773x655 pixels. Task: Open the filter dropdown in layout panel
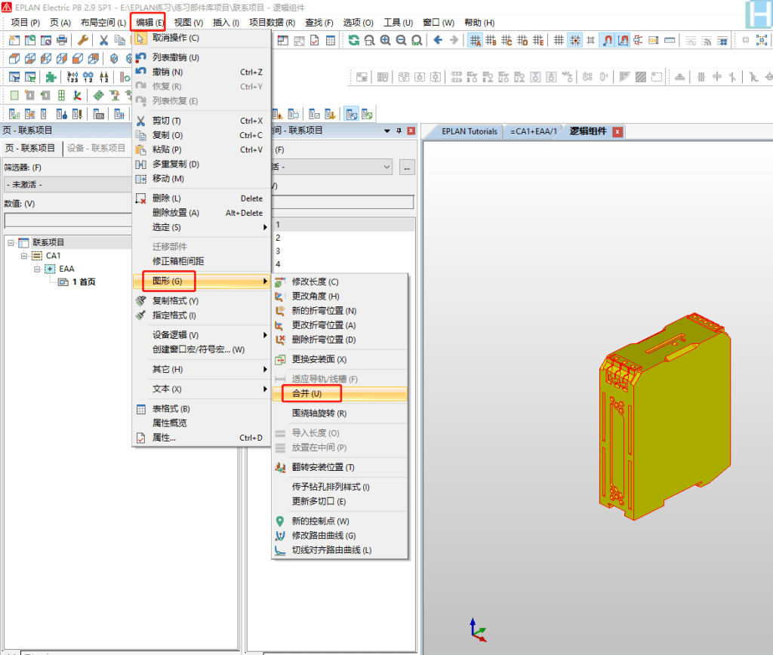(x=387, y=167)
